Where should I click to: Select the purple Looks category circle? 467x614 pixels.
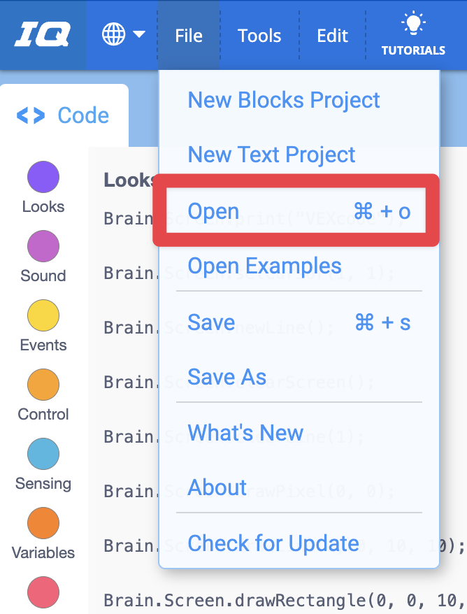tap(43, 177)
